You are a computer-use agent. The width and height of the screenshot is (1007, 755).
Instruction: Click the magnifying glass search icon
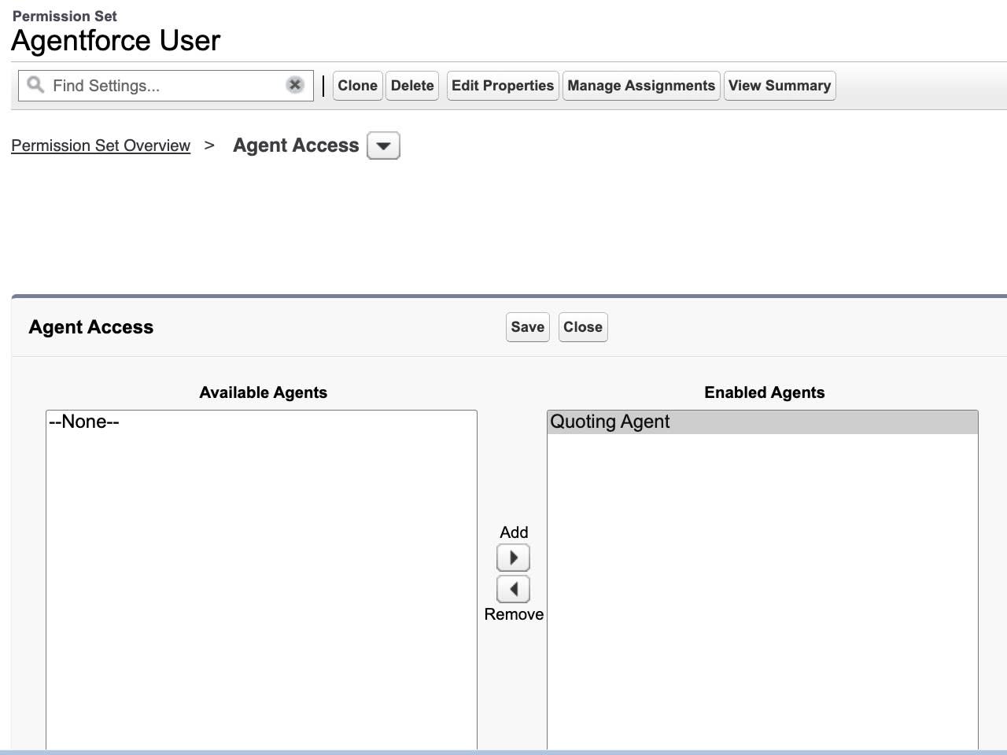(35, 85)
